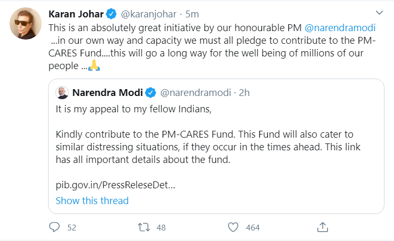Click the quoted @narendramodi handle

(195, 93)
